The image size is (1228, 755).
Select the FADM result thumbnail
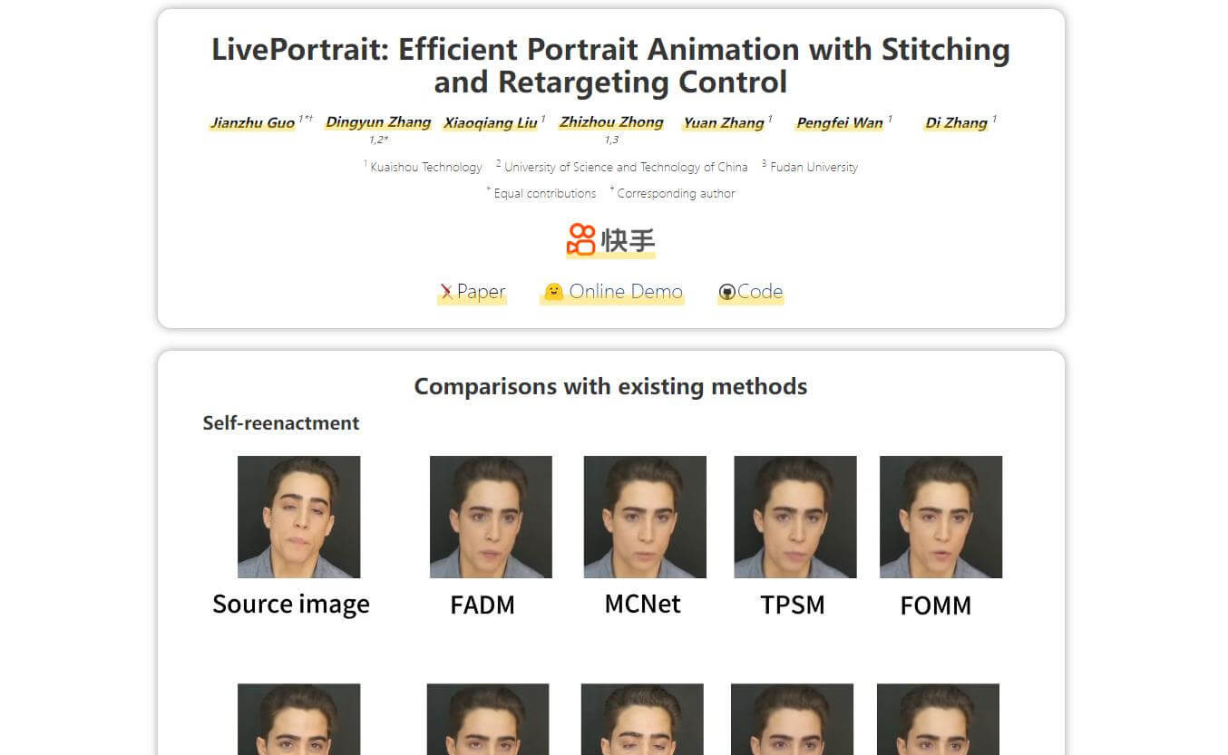[491, 517]
